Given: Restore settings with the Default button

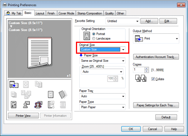Looking at the screenshot, I should [166, 117].
